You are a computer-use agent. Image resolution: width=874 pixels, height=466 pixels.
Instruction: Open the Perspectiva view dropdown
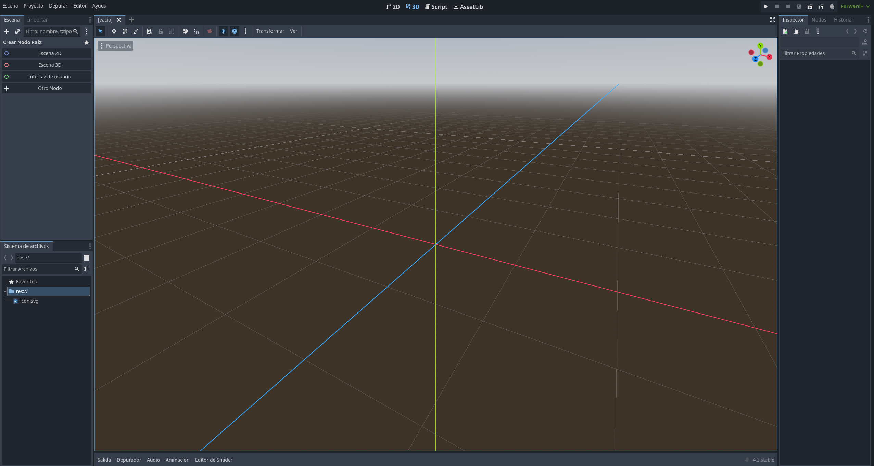(115, 46)
